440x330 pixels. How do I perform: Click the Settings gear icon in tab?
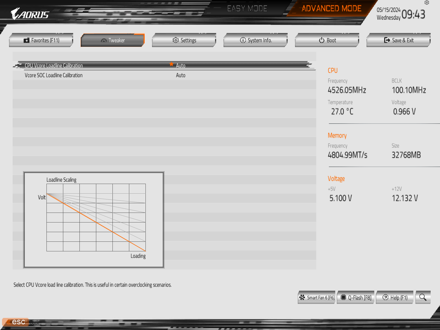tap(175, 40)
